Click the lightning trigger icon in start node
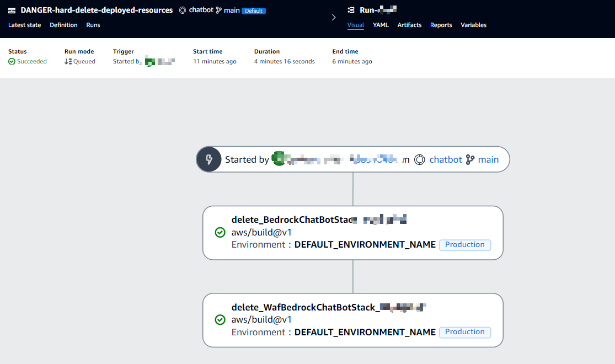The image size is (615, 364). pos(209,159)
